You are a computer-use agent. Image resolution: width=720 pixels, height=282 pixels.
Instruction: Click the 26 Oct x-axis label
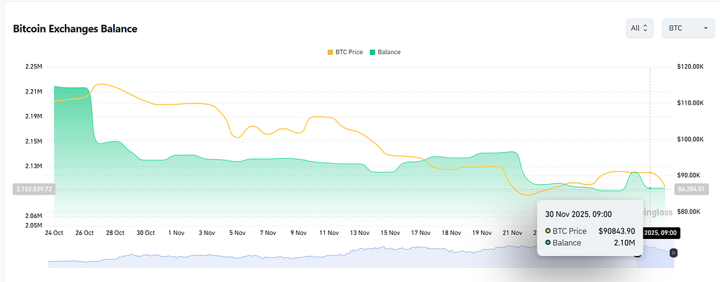pos(84,233)
